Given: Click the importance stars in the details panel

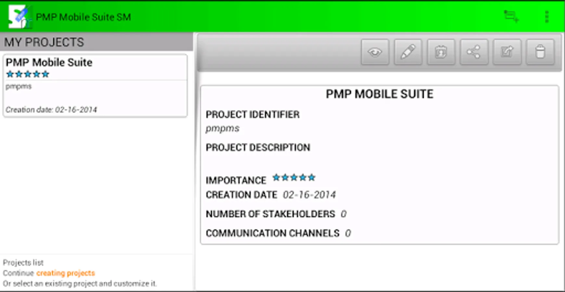Looking at the screenshot, I should tap(294, 177).
